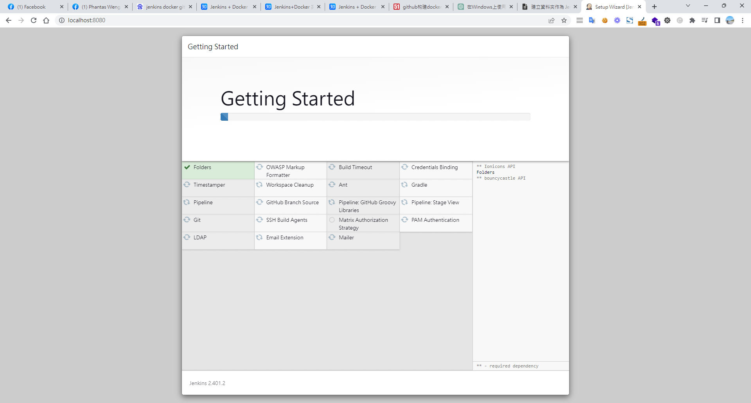The width and height of the screenshot is (751, 403).
Task: Click the Git plugin sync icon
Action: click(x=187, y=220)
